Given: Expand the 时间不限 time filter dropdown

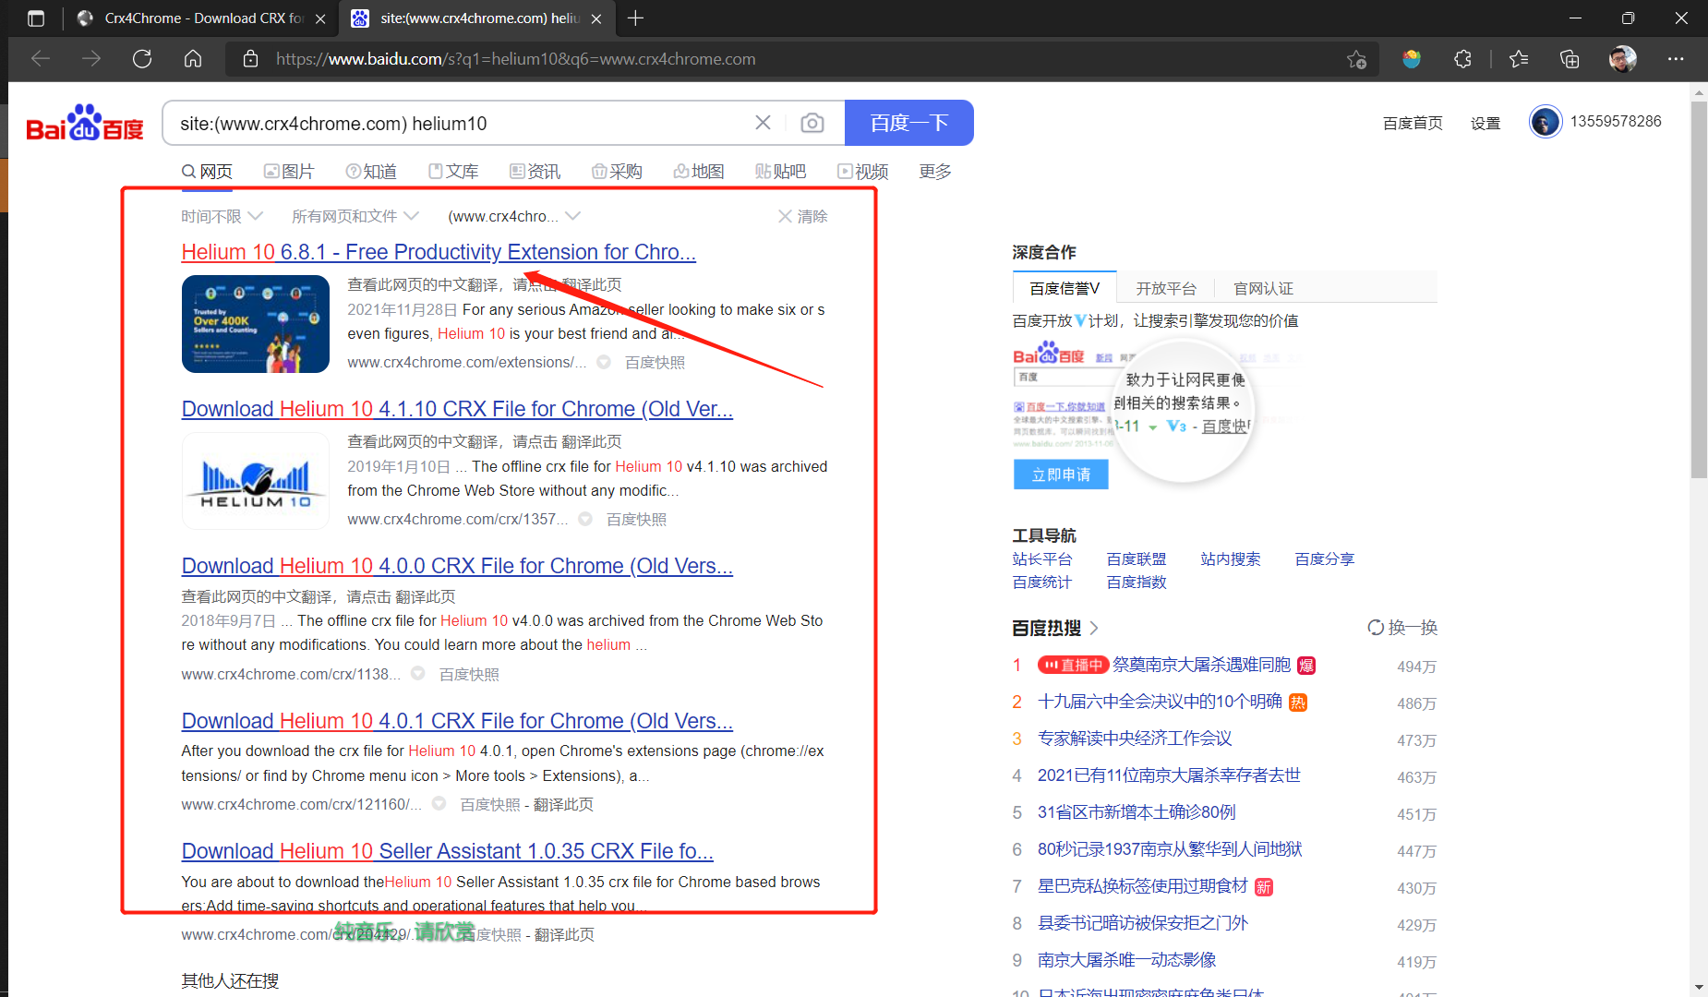Looking at the screenshot, I should click(222, 216).
